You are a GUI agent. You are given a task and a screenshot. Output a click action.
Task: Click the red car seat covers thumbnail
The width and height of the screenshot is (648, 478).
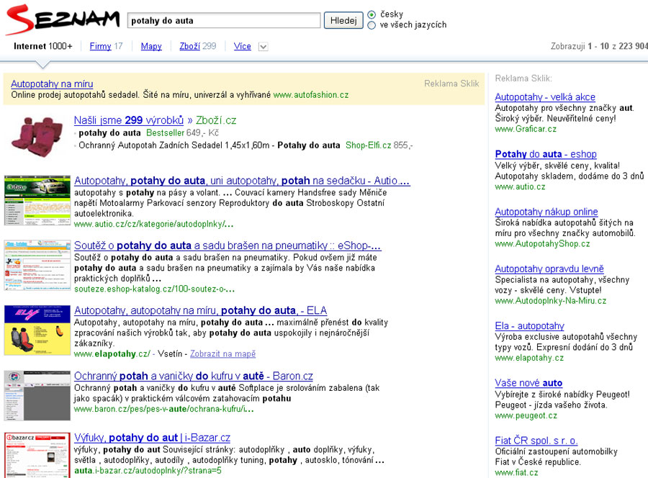pyautogui.click(x=37, y=137)
